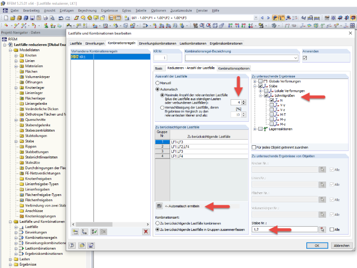
Task: Open the Datei menu
Action: [x=15, y=10]
